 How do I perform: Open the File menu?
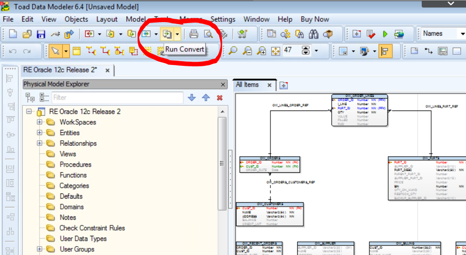point(8,19)
